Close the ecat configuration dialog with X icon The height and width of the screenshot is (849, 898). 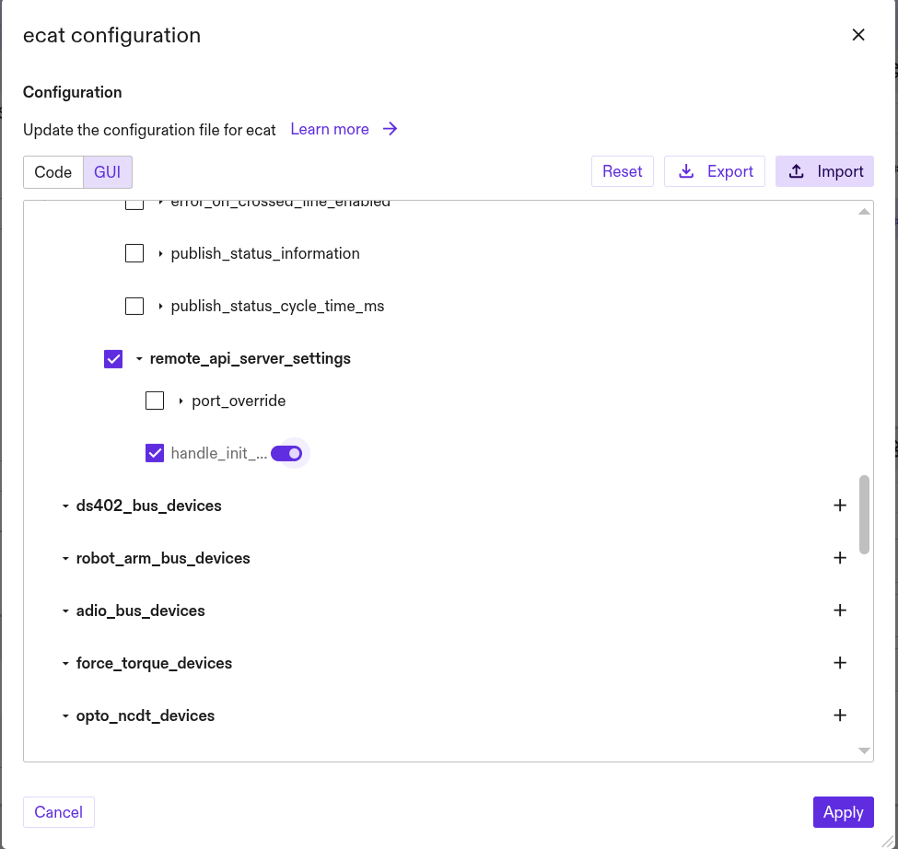pyautogui.click(x=858, y=34)
